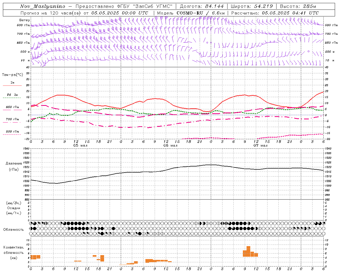Image resolution: width=339 pixels, height=271 pixels.
Task: Click the "500 гПа" temperature legend entry
Action: tap(12, 132)
